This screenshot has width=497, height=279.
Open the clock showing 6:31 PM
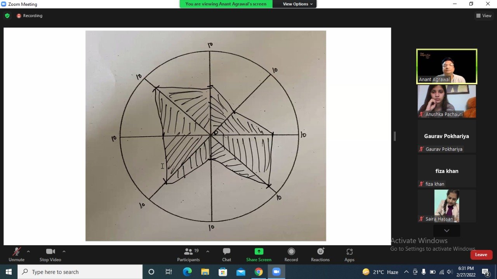coord(466,272)
